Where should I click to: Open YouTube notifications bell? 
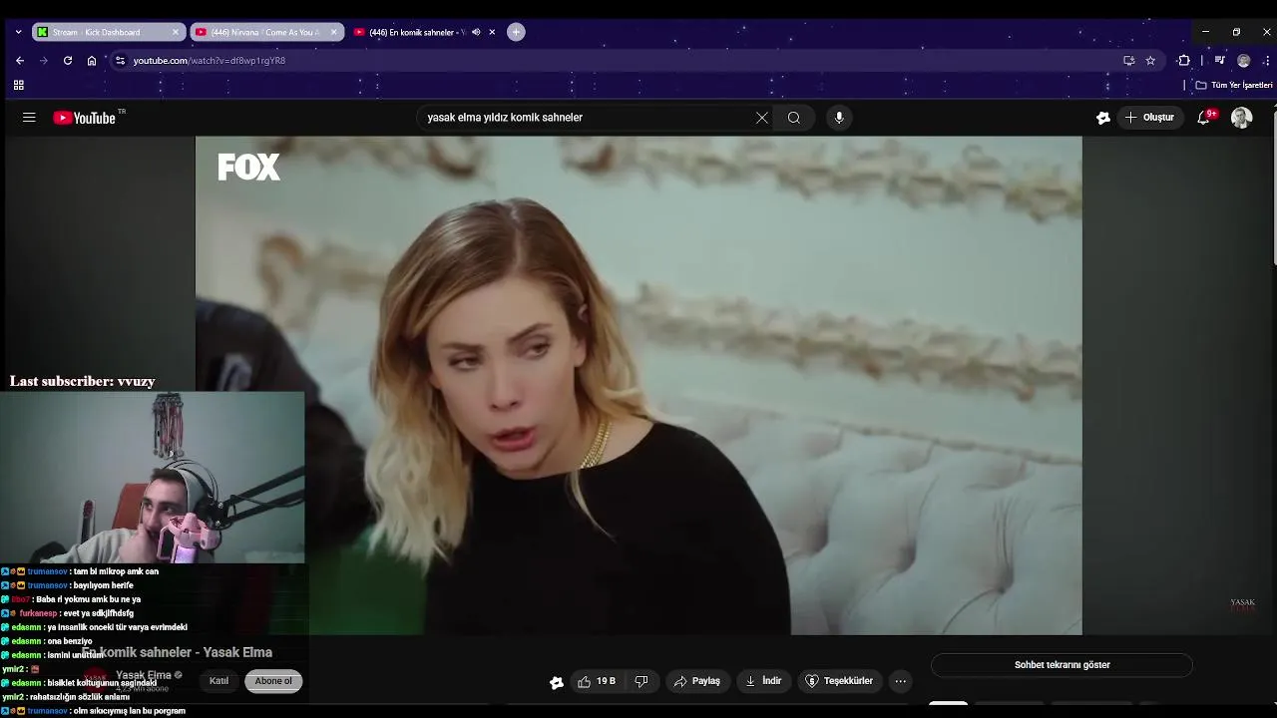click(x=1204, y=118)
